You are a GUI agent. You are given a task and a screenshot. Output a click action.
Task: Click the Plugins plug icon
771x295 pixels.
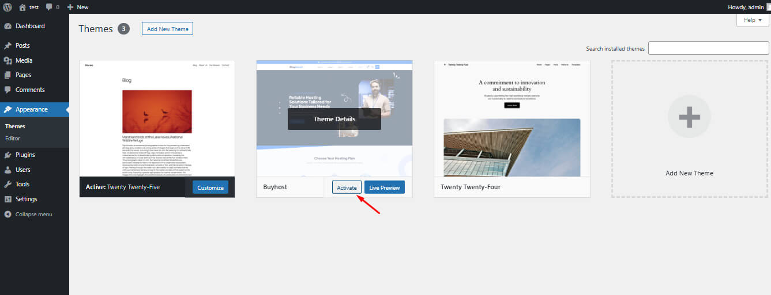pyautogui.click(x=7, y=155)
